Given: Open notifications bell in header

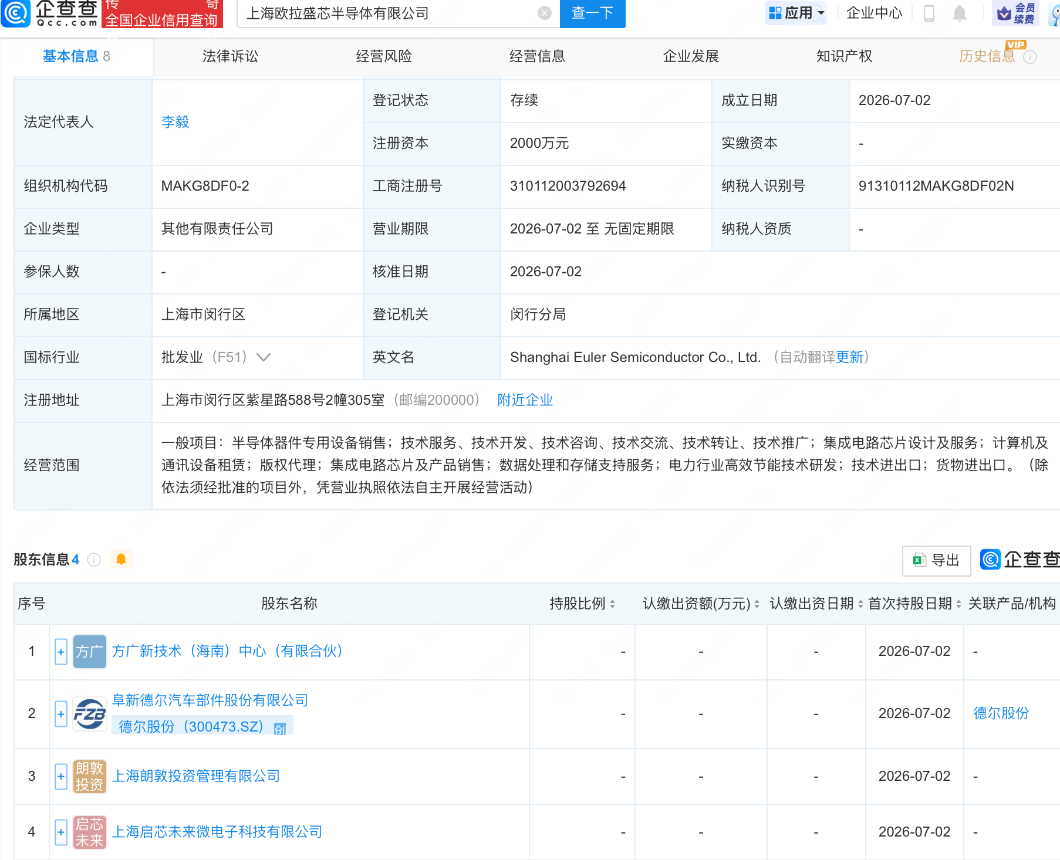Looking at the screenshot, I should coord(960,13).
